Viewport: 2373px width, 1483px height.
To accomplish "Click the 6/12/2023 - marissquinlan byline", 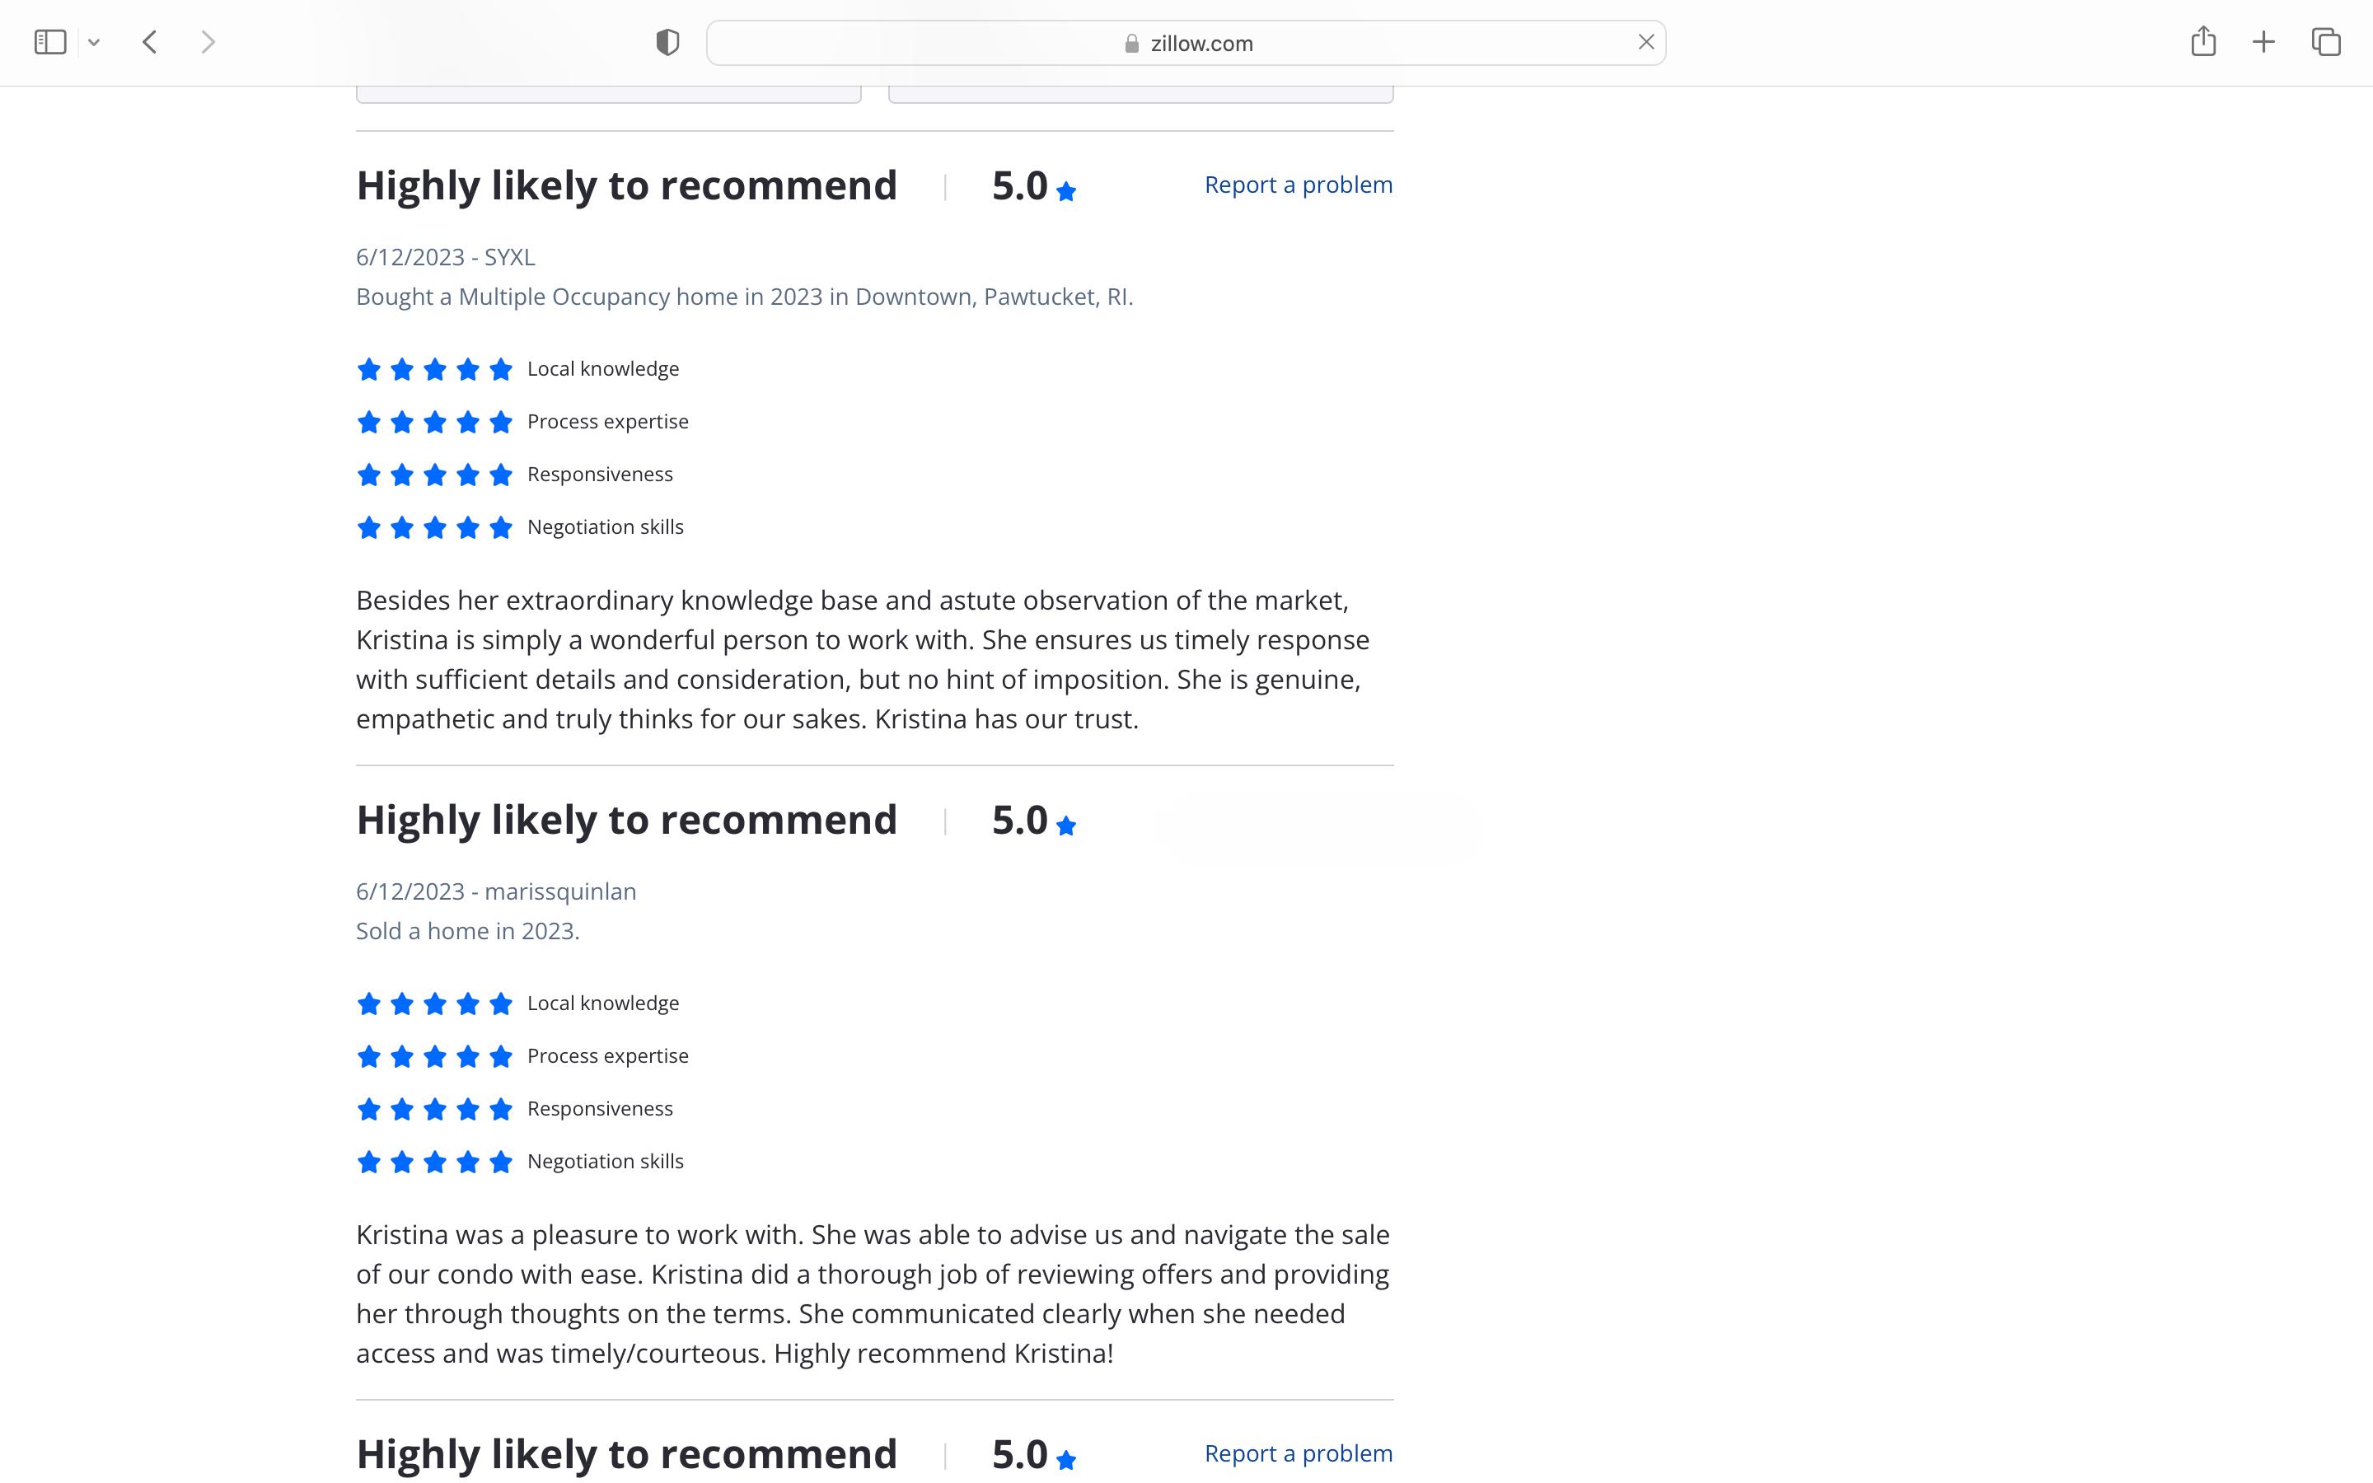I will coord(495,891).
